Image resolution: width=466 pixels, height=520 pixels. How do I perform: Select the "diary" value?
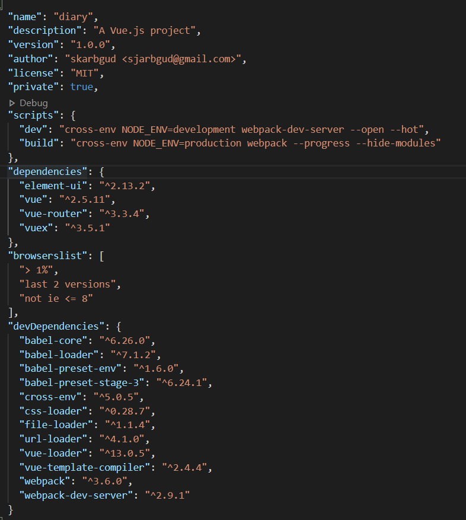[74, 17]
